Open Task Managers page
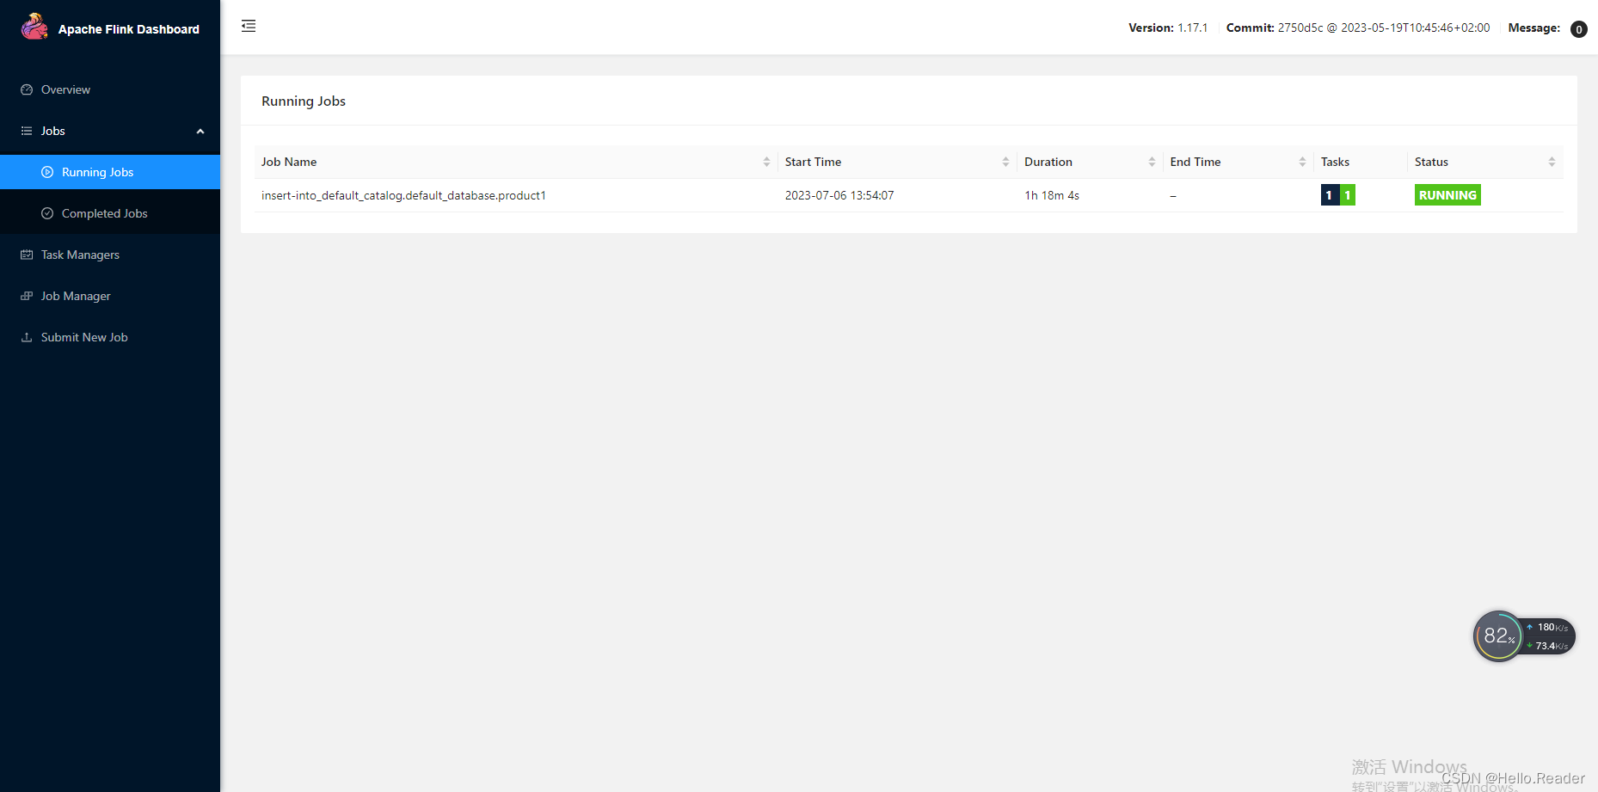This screenshot has width=1598, height=792. click(110, 255)
